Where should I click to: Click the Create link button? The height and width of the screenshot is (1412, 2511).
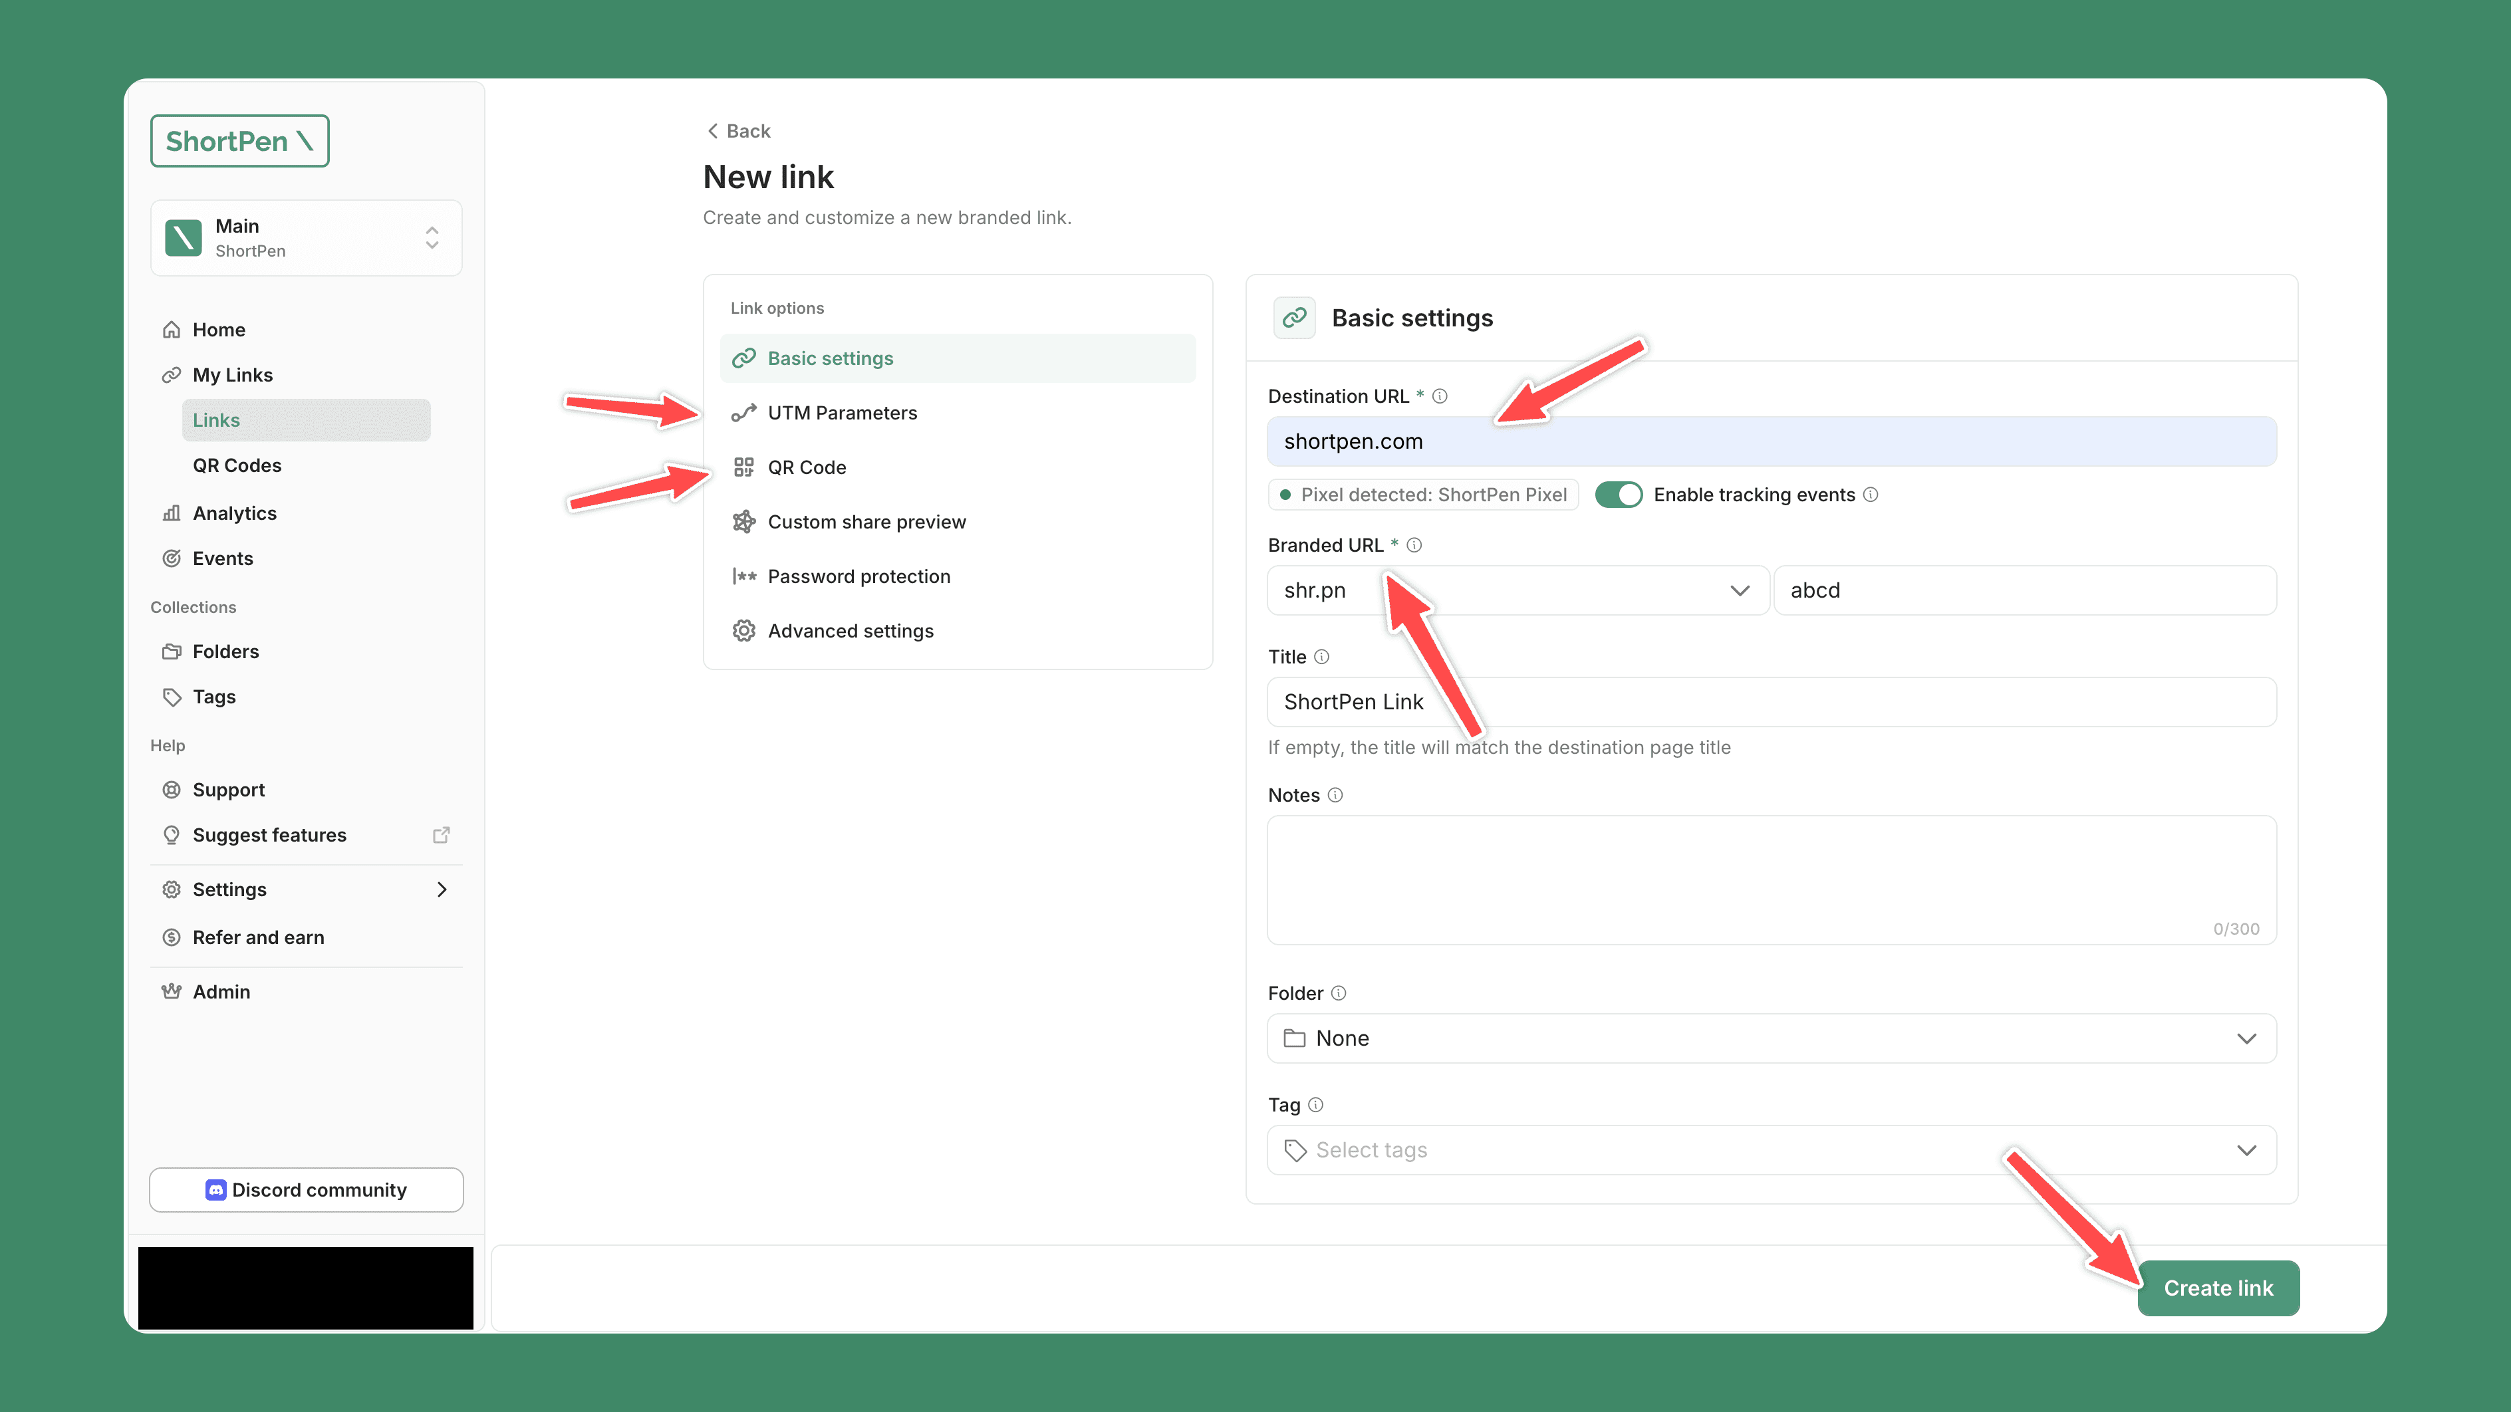[2218, 1288]
